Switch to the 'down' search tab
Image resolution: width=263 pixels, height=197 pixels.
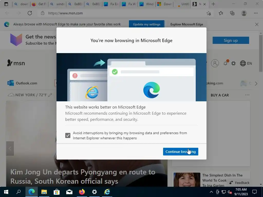tap(21, 4)
